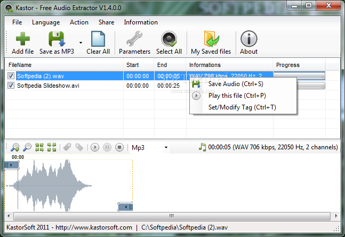Screen dimensions: 345x237
Task: Click the End column header
Action: click(x=170, y=65)
